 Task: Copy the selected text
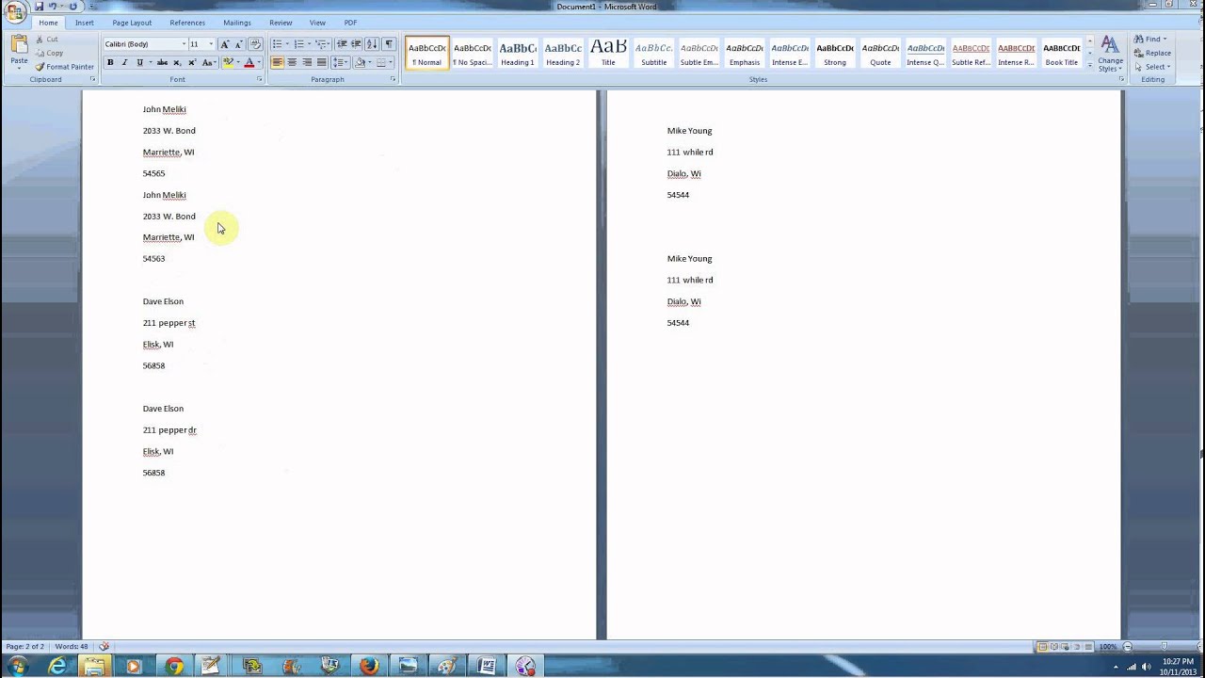click(x=49, y=53)
